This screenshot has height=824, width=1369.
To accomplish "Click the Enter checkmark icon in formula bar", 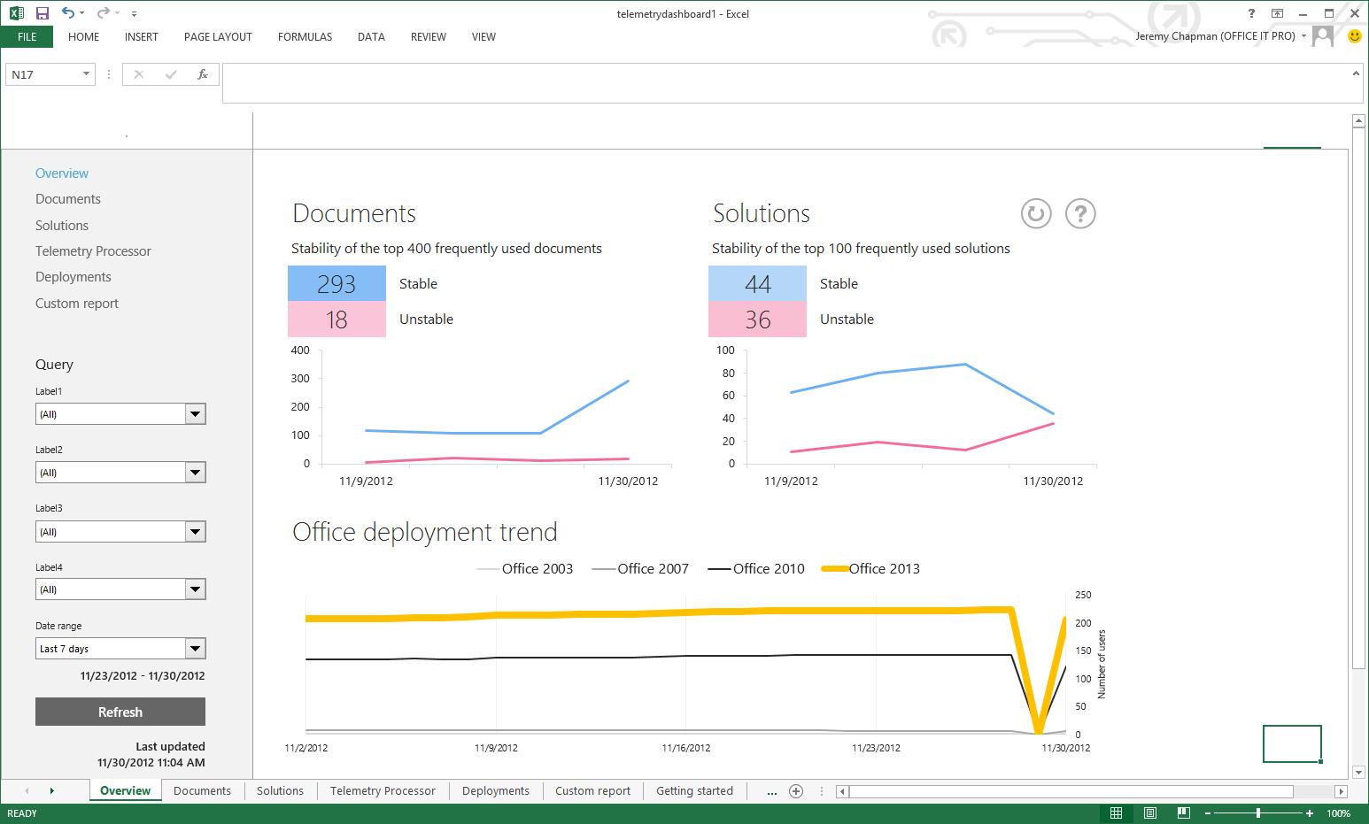I will 171,74.
